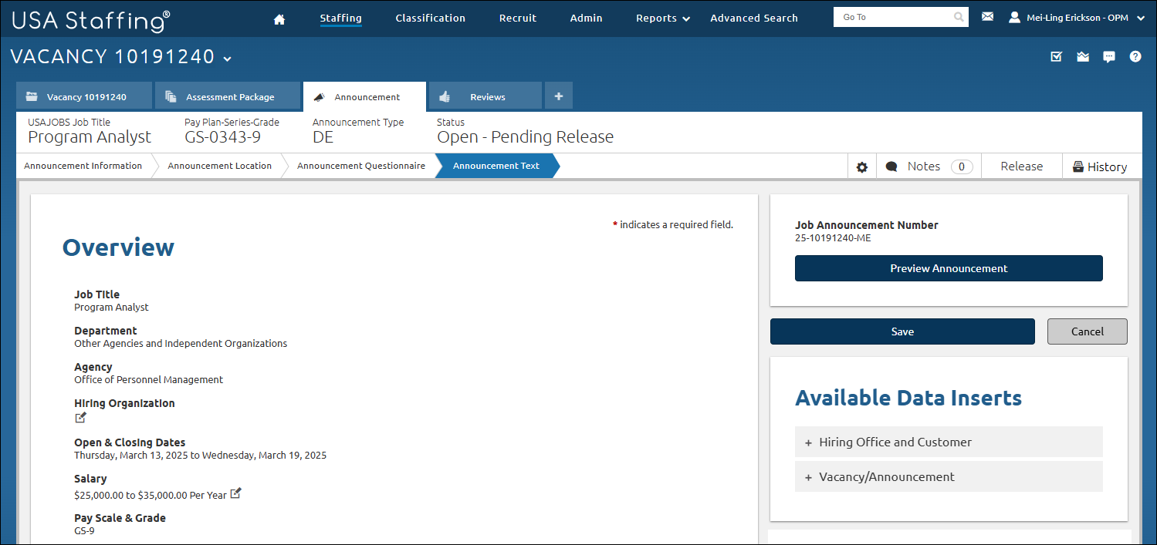
Task: Click the GS-0343-9 pay plan text
Action: tap(222, 137)
